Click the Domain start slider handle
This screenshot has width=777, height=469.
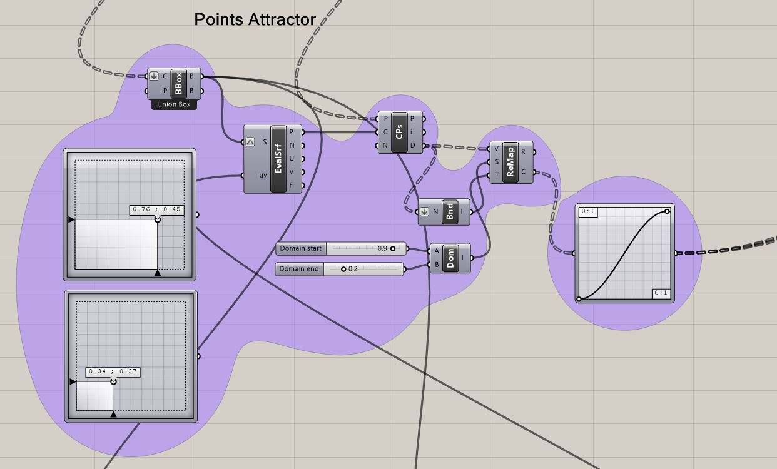[x=393, y=248]
